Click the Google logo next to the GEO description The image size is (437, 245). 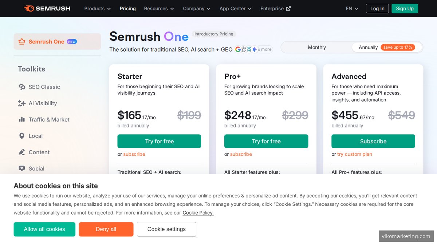click(237, 49)
